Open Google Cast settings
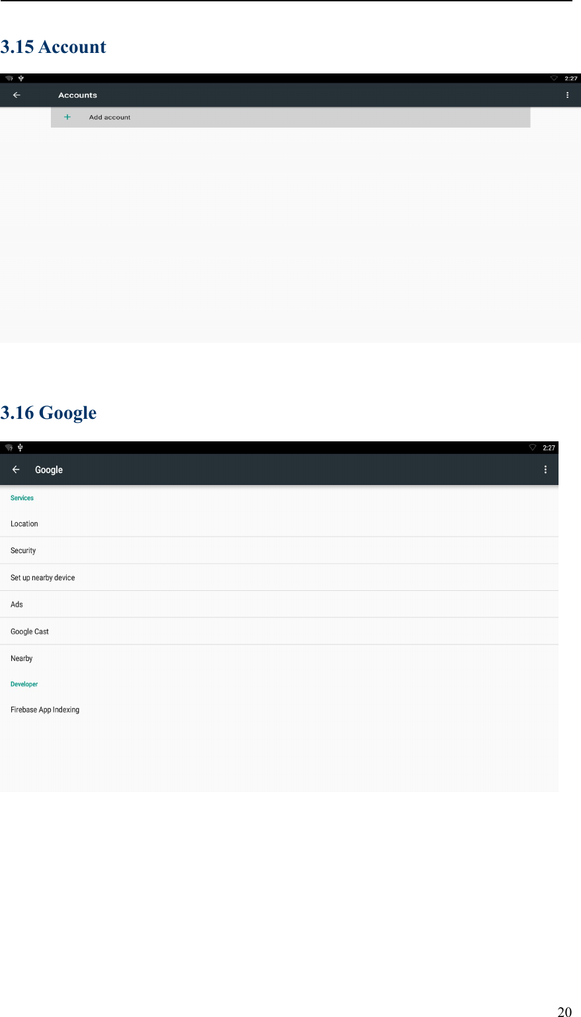This screenshot has width=581, height=1017. point(279,632)
